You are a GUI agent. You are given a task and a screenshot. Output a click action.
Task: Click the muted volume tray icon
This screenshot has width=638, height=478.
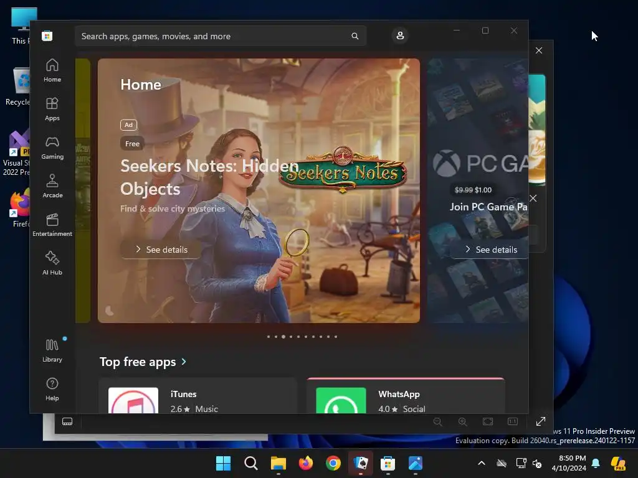point(537,463)
